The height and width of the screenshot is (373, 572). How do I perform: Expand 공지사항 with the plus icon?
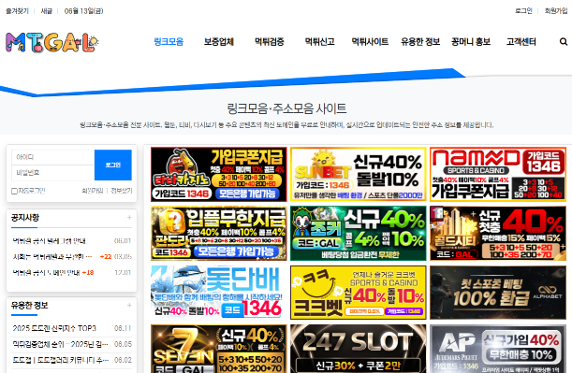[x=129, y=218]
